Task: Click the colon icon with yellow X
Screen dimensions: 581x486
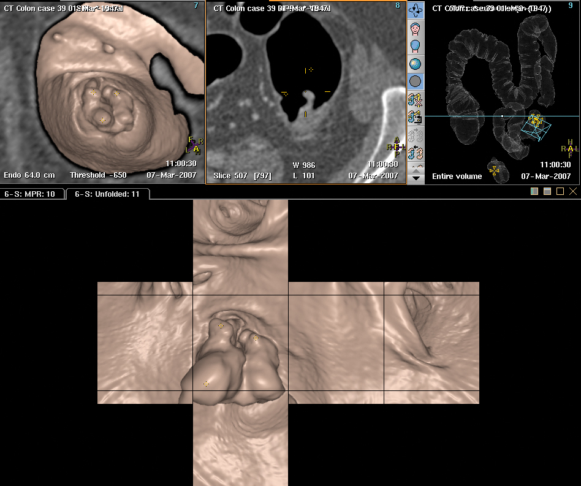Action: pos(416,99)
